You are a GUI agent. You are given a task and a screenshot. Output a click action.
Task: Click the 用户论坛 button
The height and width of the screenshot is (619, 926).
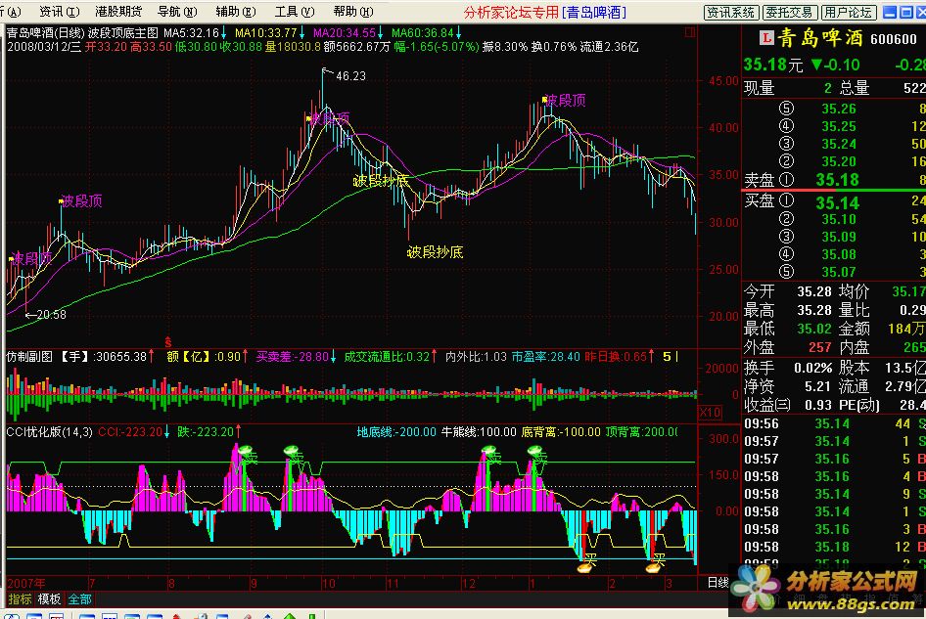tap(849, 13)
